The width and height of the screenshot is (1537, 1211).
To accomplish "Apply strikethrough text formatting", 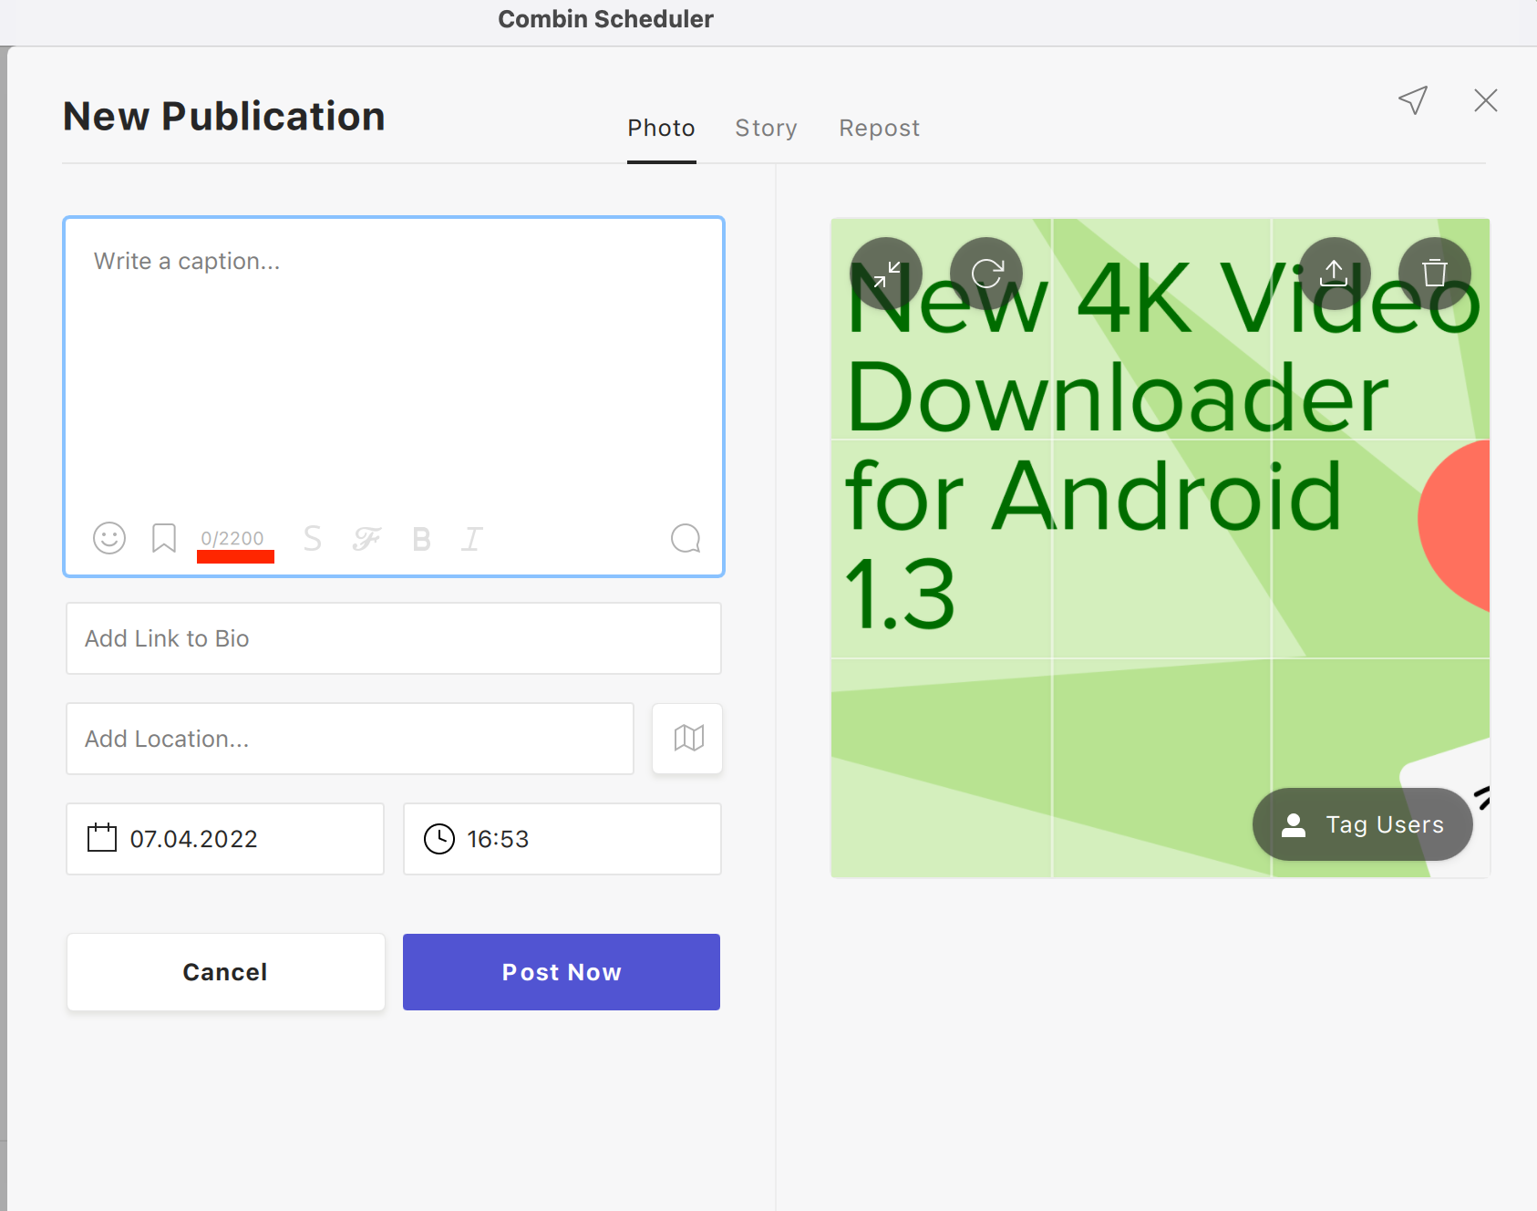I will 313,539.
